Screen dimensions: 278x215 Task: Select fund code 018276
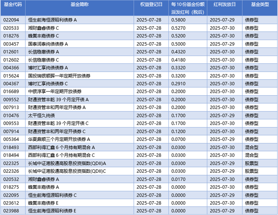(x=11, y=36)
